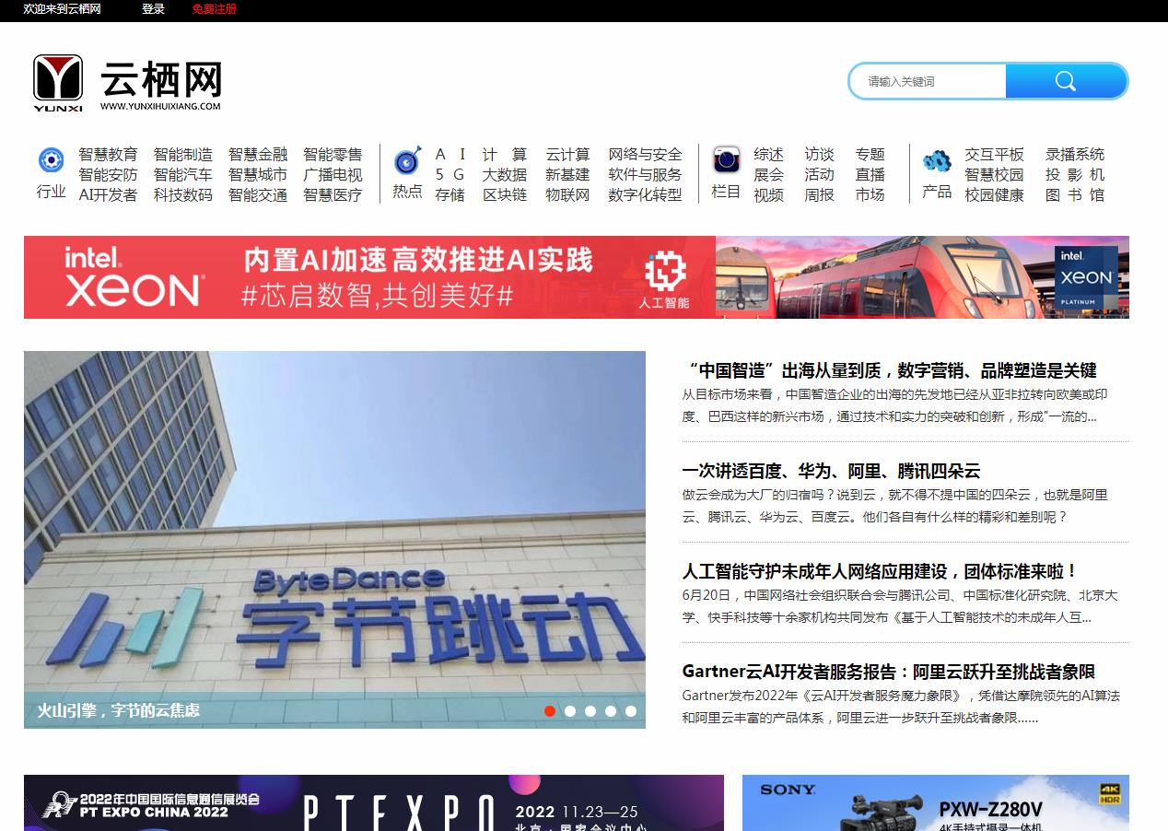Open the 访谈 column

(x=819, y=155)
